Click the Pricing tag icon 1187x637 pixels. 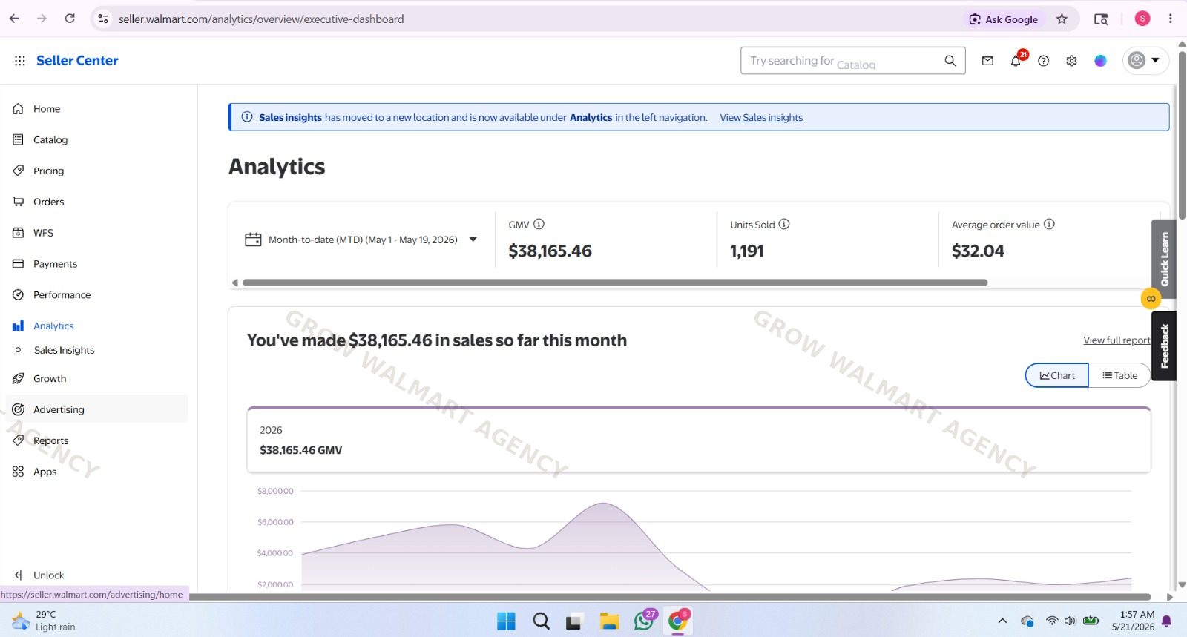tap(19, 171)
